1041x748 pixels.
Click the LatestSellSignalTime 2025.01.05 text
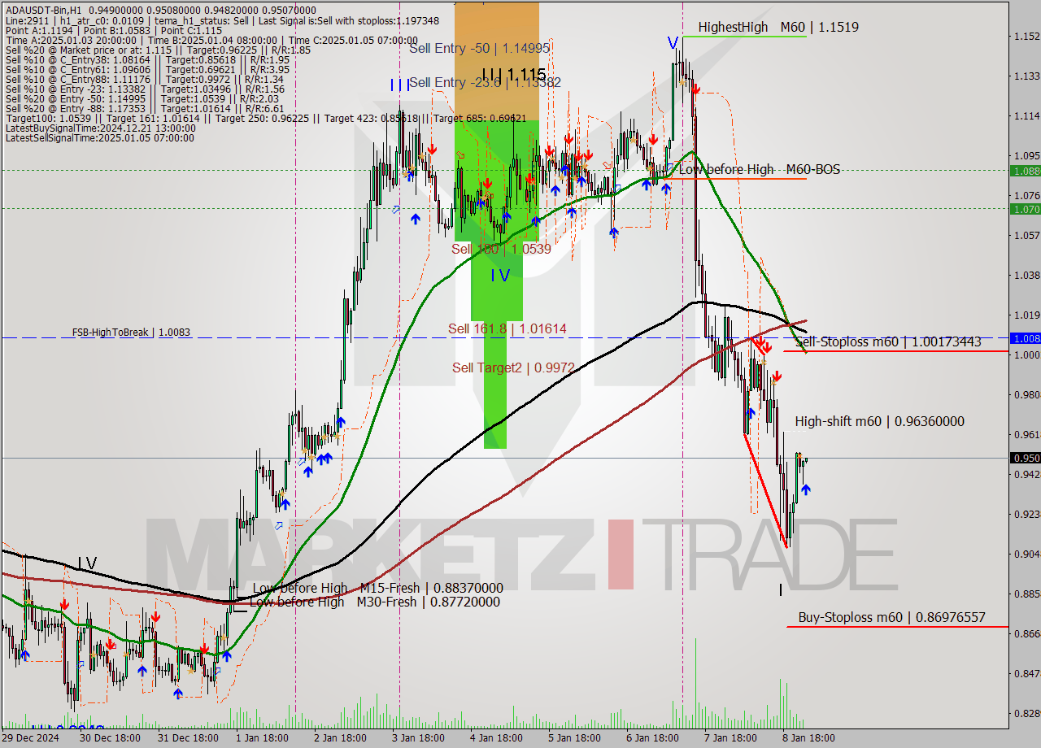99,138
